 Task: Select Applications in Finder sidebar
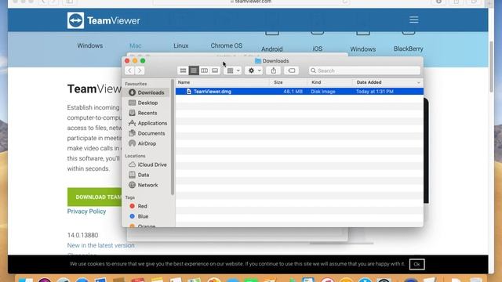click(x=147, y=123)
